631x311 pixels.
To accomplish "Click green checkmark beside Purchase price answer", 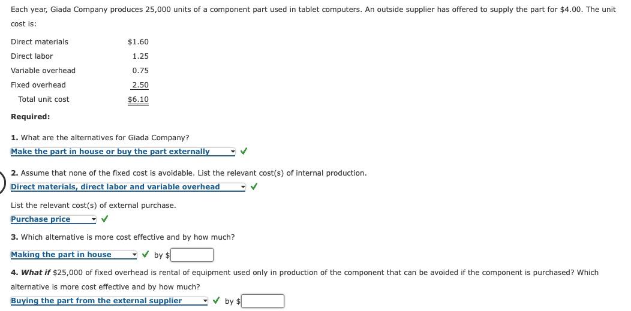I will point(104,219).
